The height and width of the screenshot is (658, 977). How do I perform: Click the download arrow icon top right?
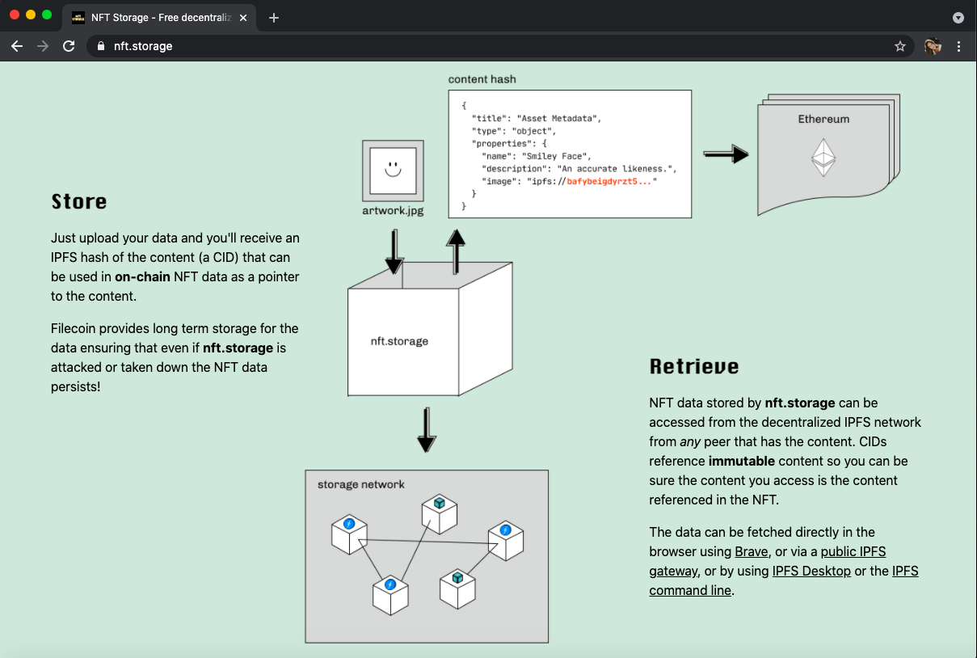[958, 17]
